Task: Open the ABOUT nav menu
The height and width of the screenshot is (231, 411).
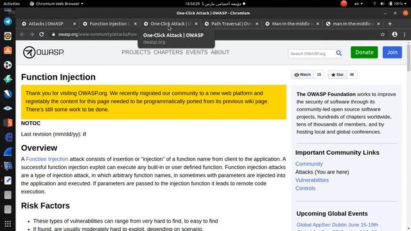Action: (x=220, y=52)
